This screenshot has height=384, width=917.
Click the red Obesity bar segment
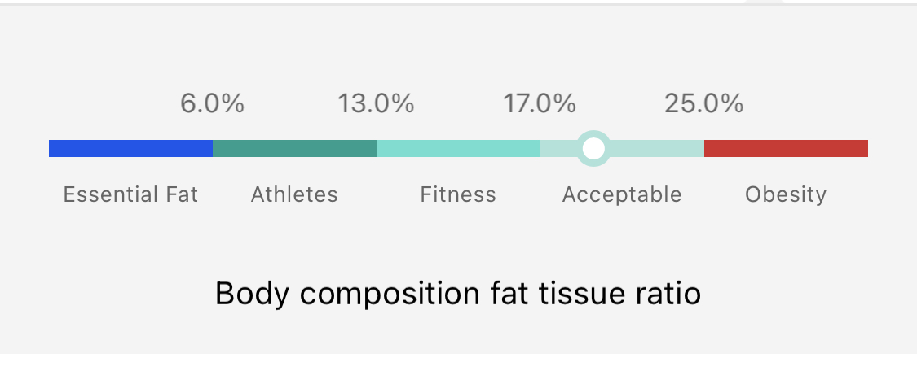[x=786, y=148]
